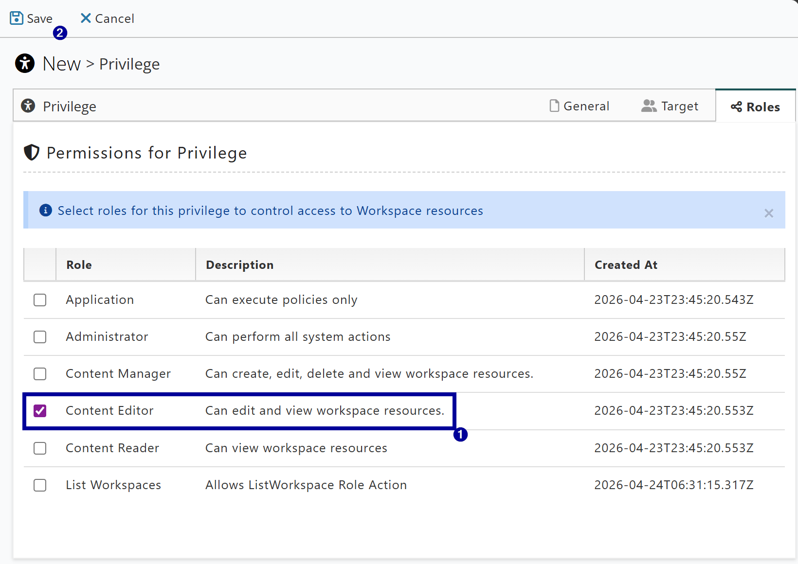Select the Roles tab
Image resolution: width=798 pixels, height=564 pixels.
click(755, 106)
